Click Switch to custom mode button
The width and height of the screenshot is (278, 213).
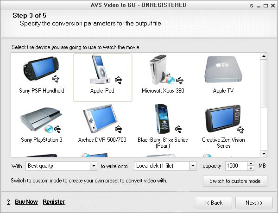point(235,181)
